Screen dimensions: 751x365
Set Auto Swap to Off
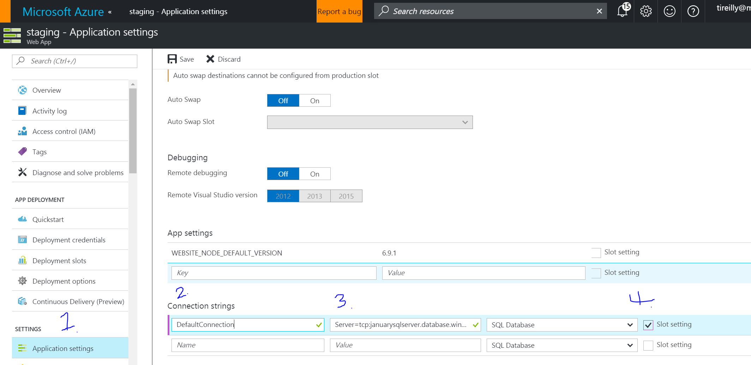(283, 100)
